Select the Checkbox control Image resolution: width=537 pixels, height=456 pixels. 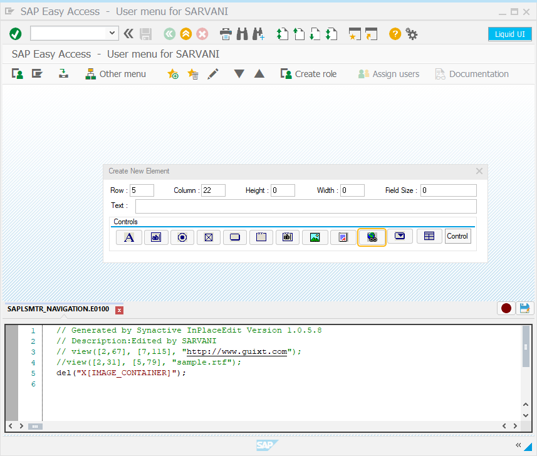[209, 237]
